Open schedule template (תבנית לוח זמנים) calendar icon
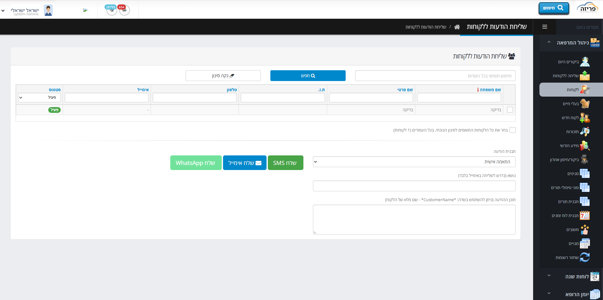 pos(585,215)
